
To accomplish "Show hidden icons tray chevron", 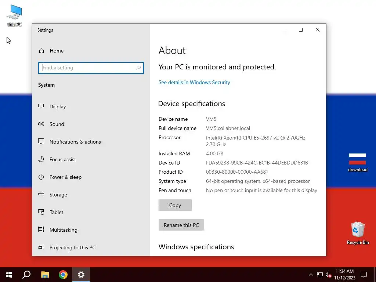I will 311,275.
